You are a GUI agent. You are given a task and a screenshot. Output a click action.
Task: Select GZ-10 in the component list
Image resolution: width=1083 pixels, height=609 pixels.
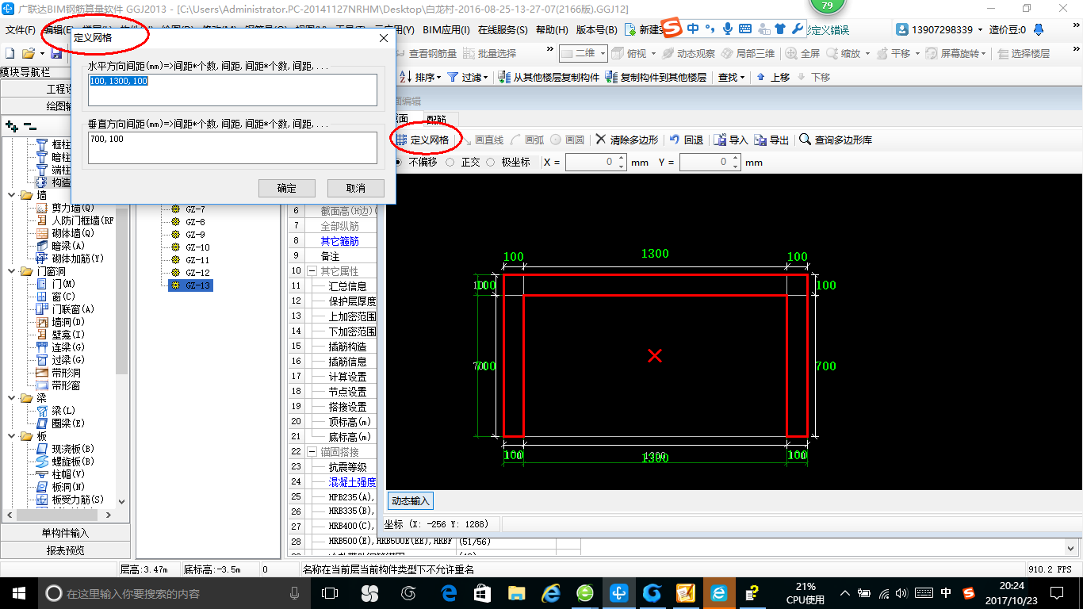tap(196, 247)
